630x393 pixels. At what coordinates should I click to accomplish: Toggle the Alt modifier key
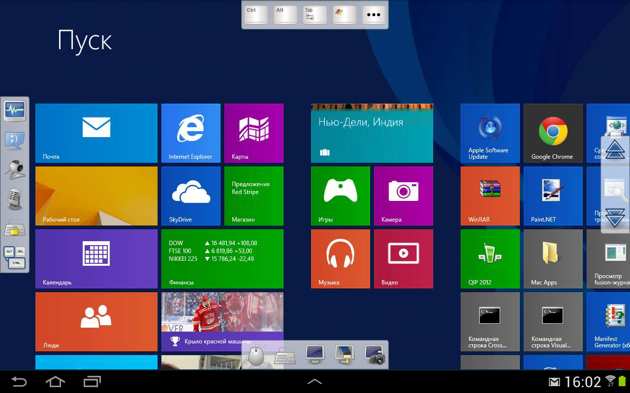coord(285,15)
